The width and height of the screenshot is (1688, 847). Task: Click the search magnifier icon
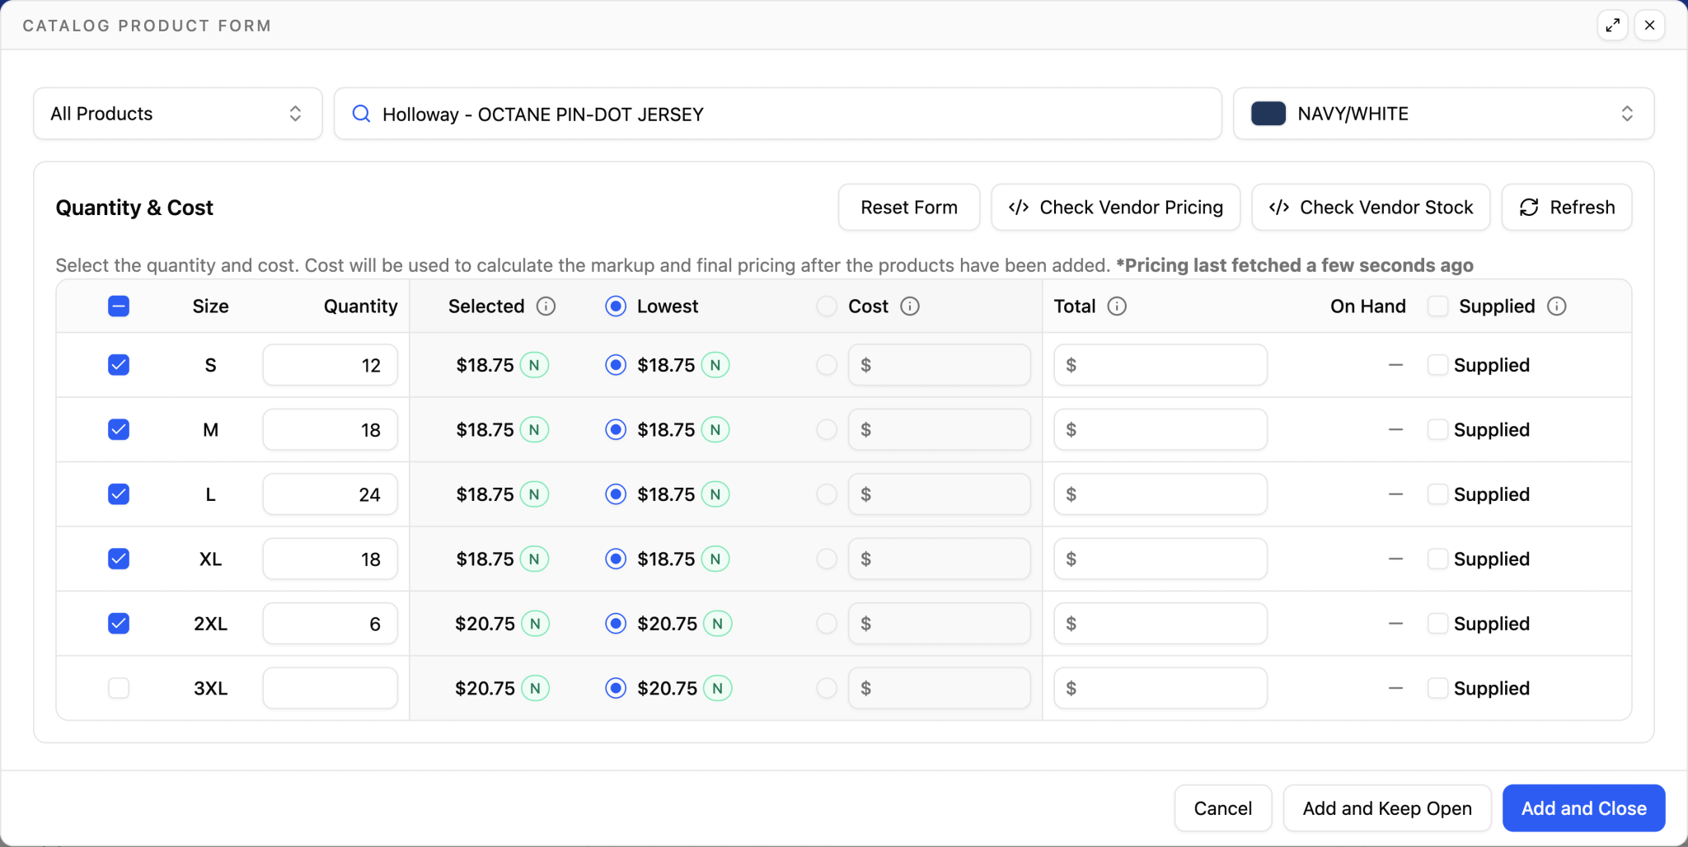tap(361, 114)
